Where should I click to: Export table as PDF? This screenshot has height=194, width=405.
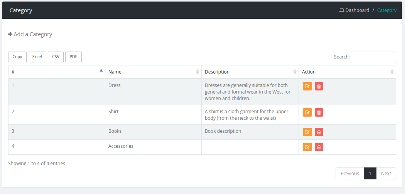coord(73,57)
